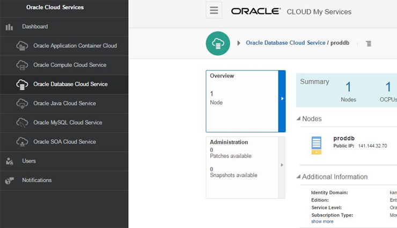
Task: Select the Overview tile
Action: (x=242, y=101)
